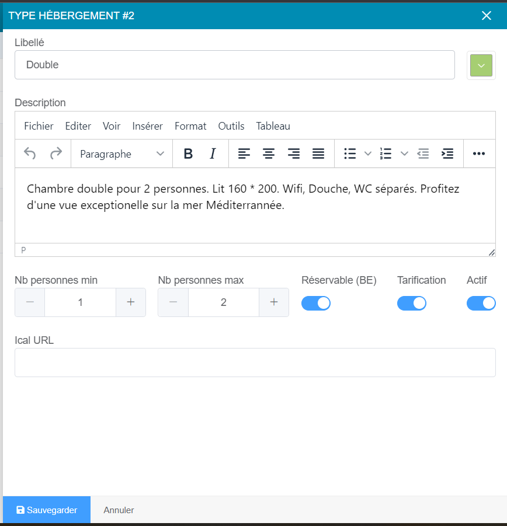Open the Outils menu

231,126
